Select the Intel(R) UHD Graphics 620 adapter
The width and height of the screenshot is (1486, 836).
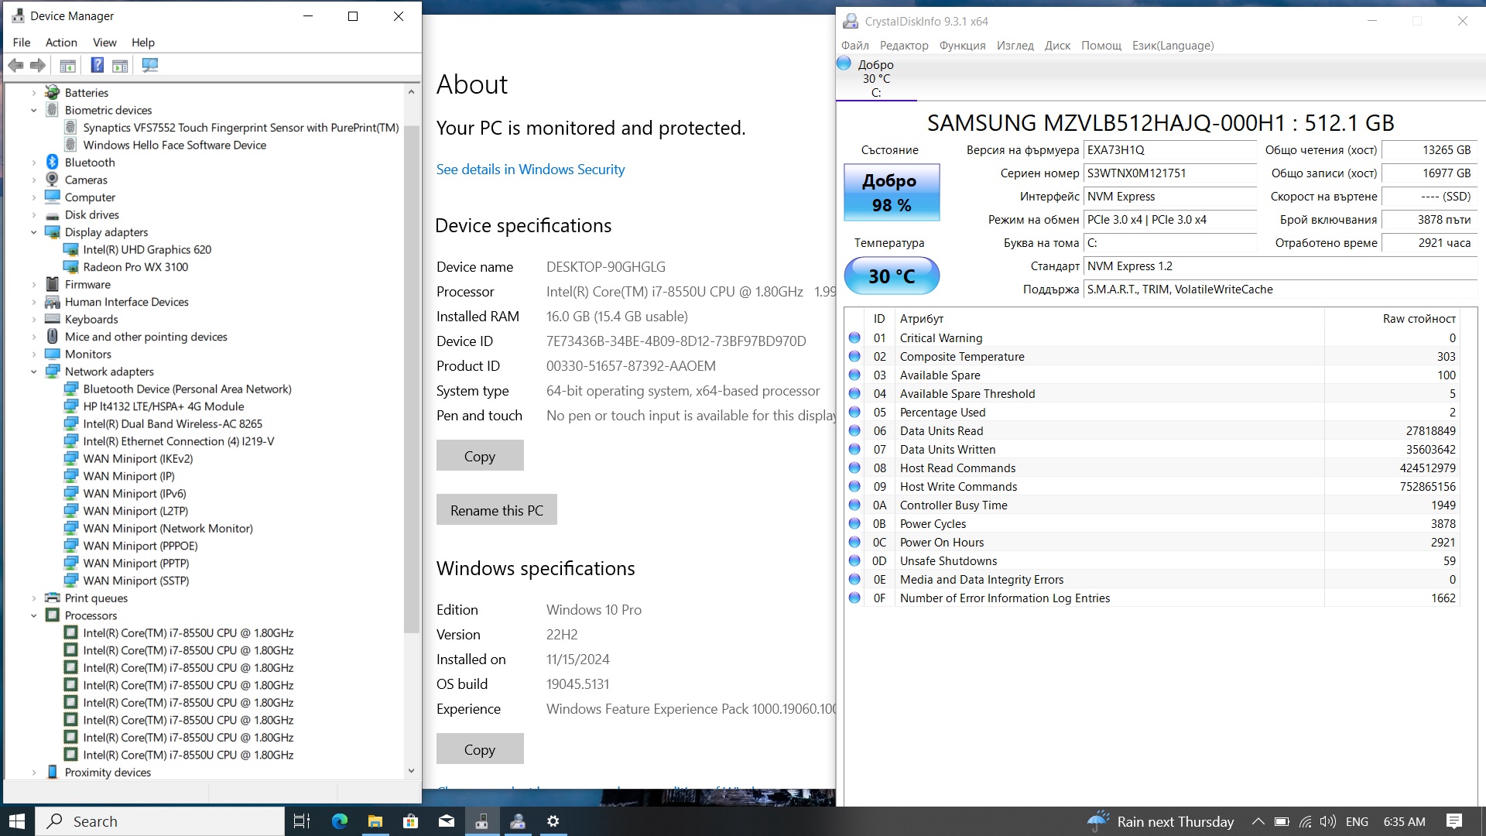[147, 249]
